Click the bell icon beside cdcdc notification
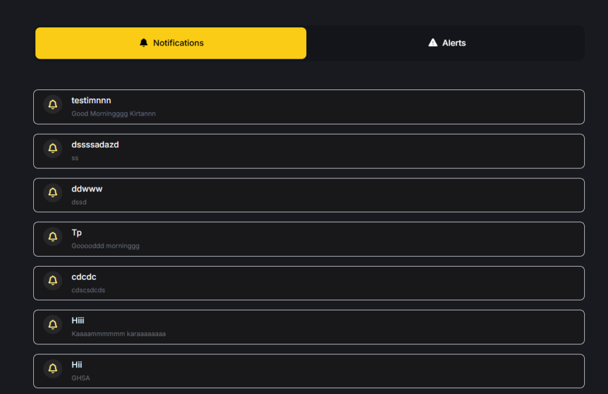608x394 pixels. pyautogui.click(x=53, y=281)
